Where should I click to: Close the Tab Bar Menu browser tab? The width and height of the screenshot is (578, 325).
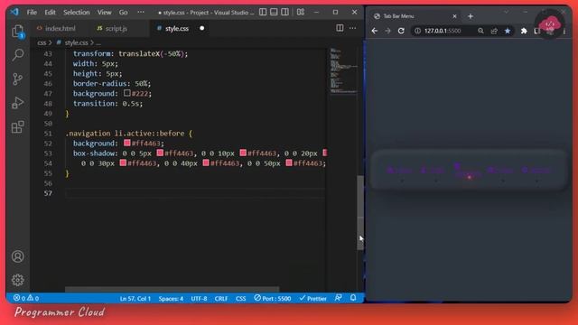(x=454, y=16)
